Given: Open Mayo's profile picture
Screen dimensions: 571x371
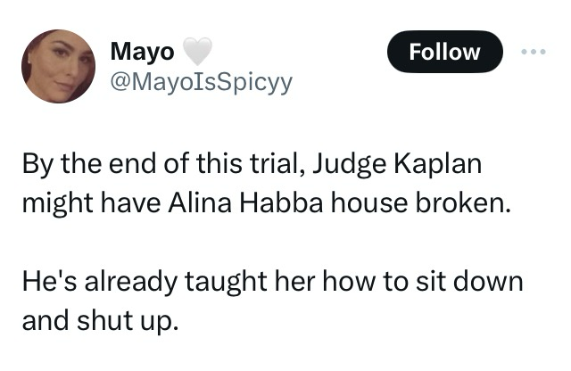Looking at the screenshot, I should point(58,66).
